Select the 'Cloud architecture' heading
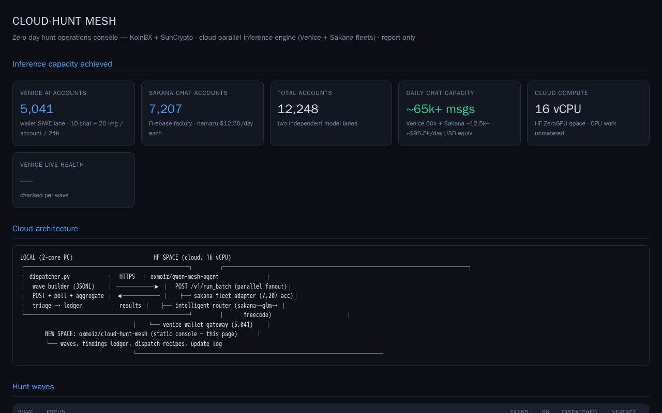This screenshot has height=413, width=662. point(45,229)
